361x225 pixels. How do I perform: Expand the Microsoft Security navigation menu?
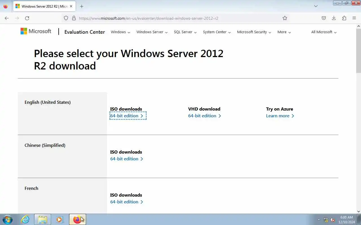coord(254,32)
